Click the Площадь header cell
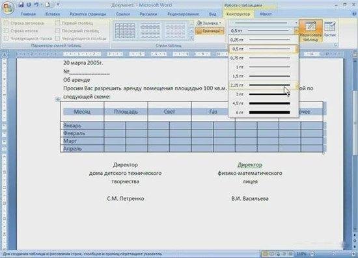 [126, 112]
